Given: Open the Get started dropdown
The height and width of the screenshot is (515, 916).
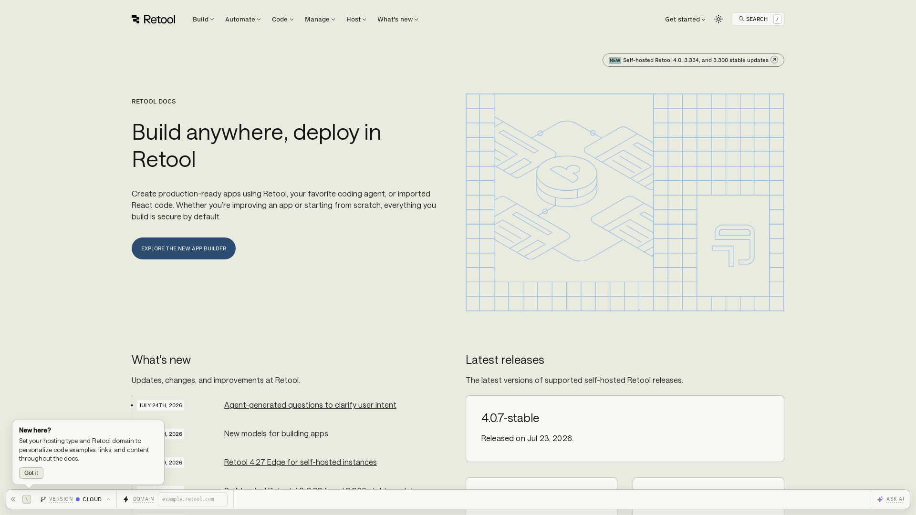Looking at the screenshot, I should click(685, 19).
